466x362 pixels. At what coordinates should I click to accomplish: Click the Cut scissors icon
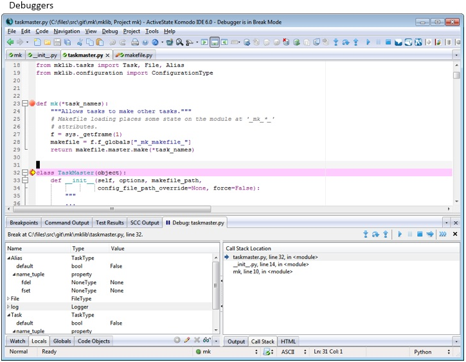pos(80,42)
